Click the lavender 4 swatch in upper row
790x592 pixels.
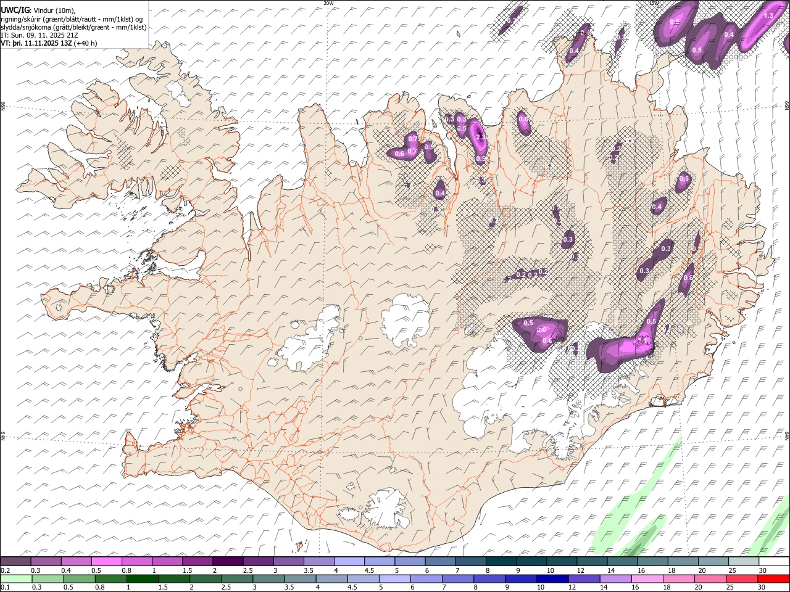pyautogui.click(x=349, y=562)
